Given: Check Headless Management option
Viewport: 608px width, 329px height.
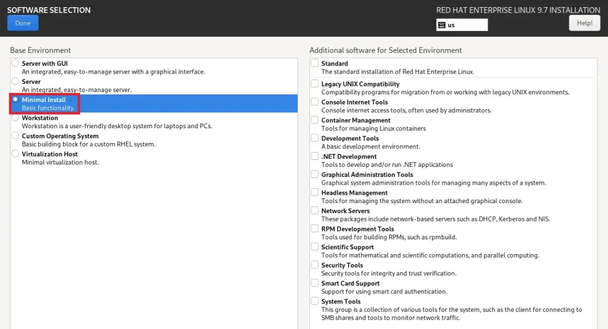Looking at the screenshot, I should pos(315,193).
